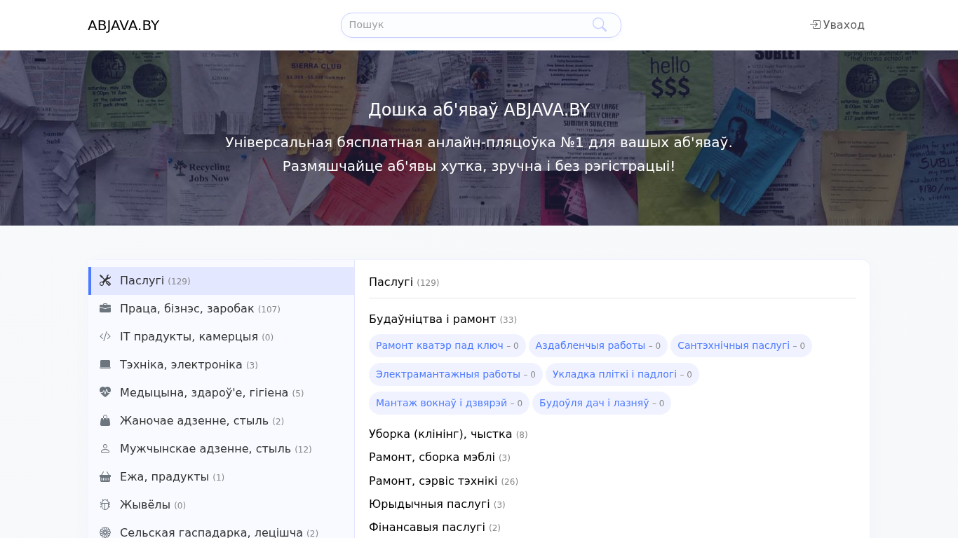958x538 pixels.
Task: Click the person icon beside Мужчынскае адзенне
Action: pyautogui.click(x=105, y=448)
